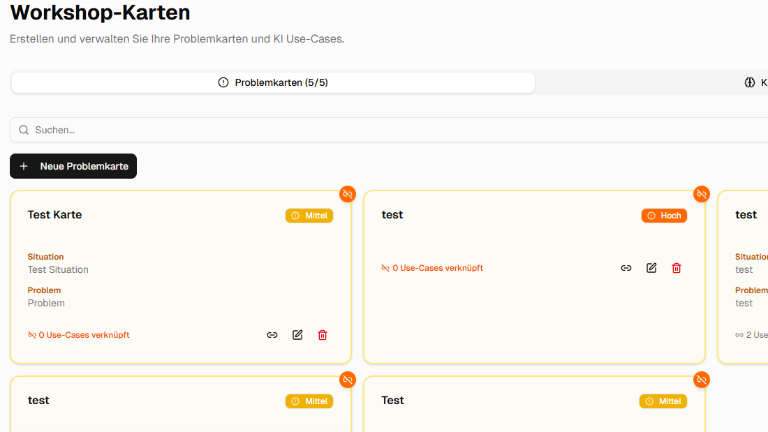Screen dimensions: 768x432
Task: Click the lower-left 'test' card title
Action: 38,400
